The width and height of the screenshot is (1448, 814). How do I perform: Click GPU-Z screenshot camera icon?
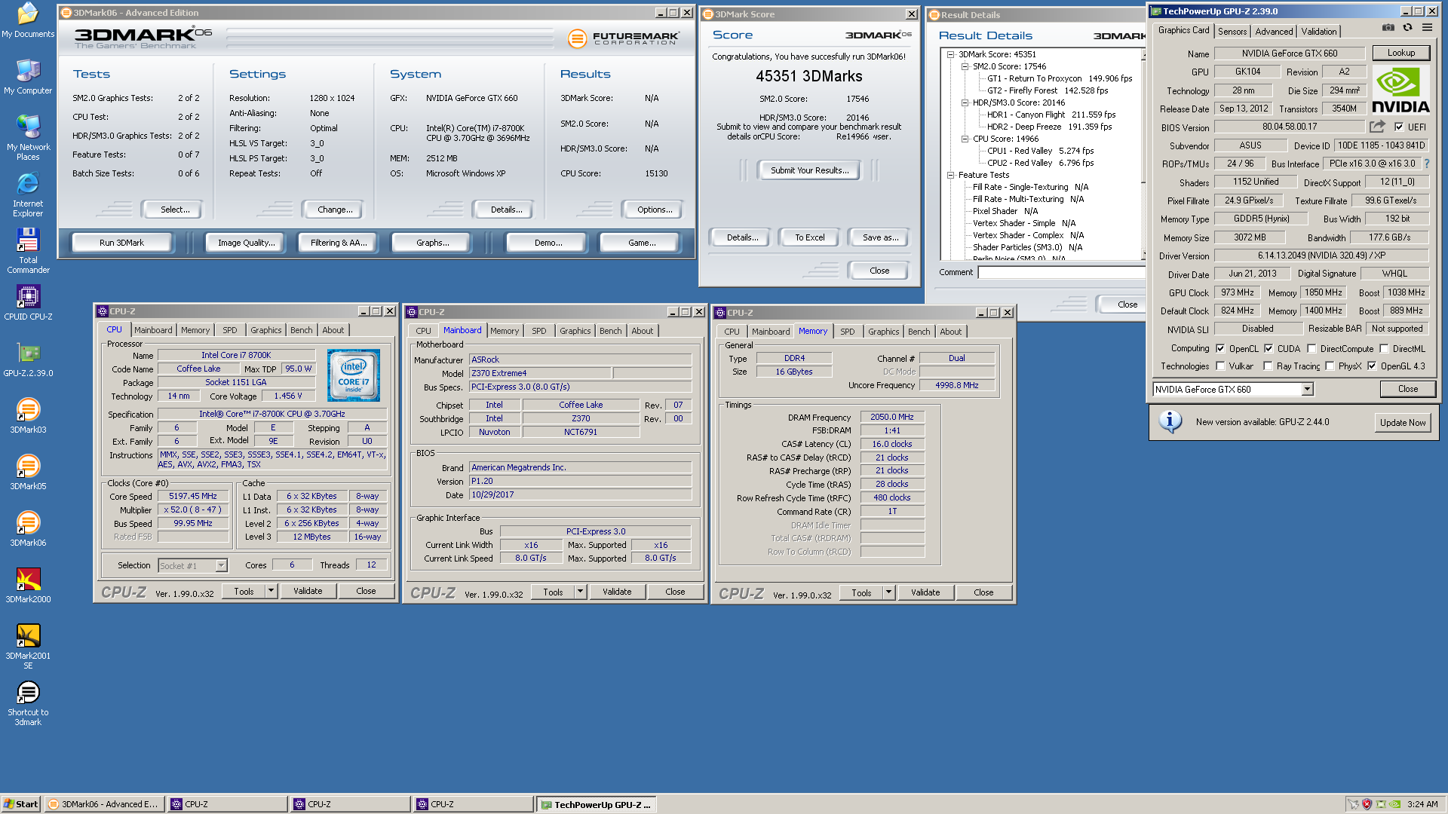[1388, 28]
